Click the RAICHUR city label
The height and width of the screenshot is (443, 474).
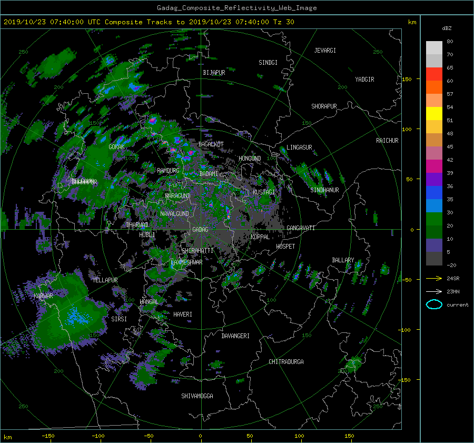[x=387, y=141]
